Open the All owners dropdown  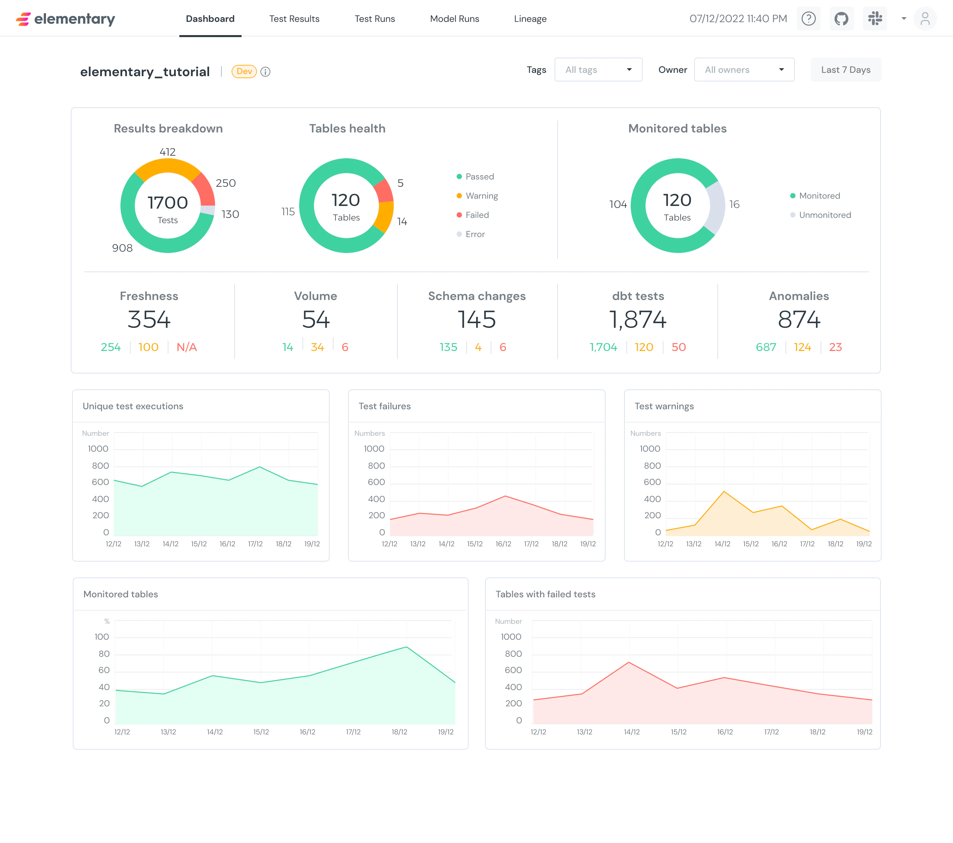point(744,70)
